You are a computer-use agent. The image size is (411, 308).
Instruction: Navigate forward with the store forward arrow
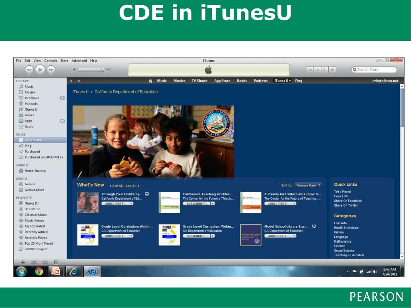click(79, 81)
